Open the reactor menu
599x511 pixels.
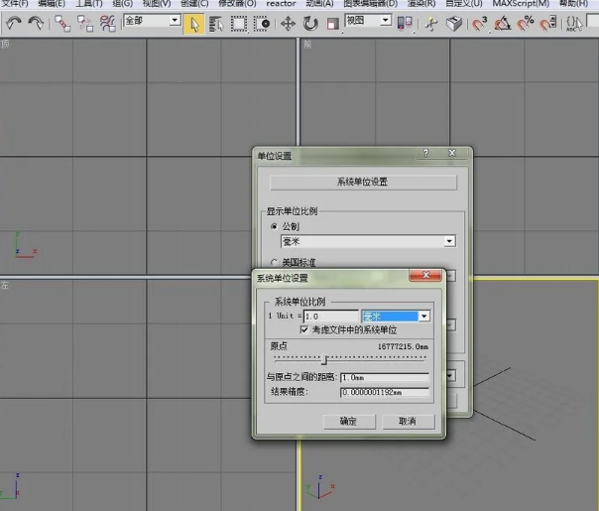(281, 3)
